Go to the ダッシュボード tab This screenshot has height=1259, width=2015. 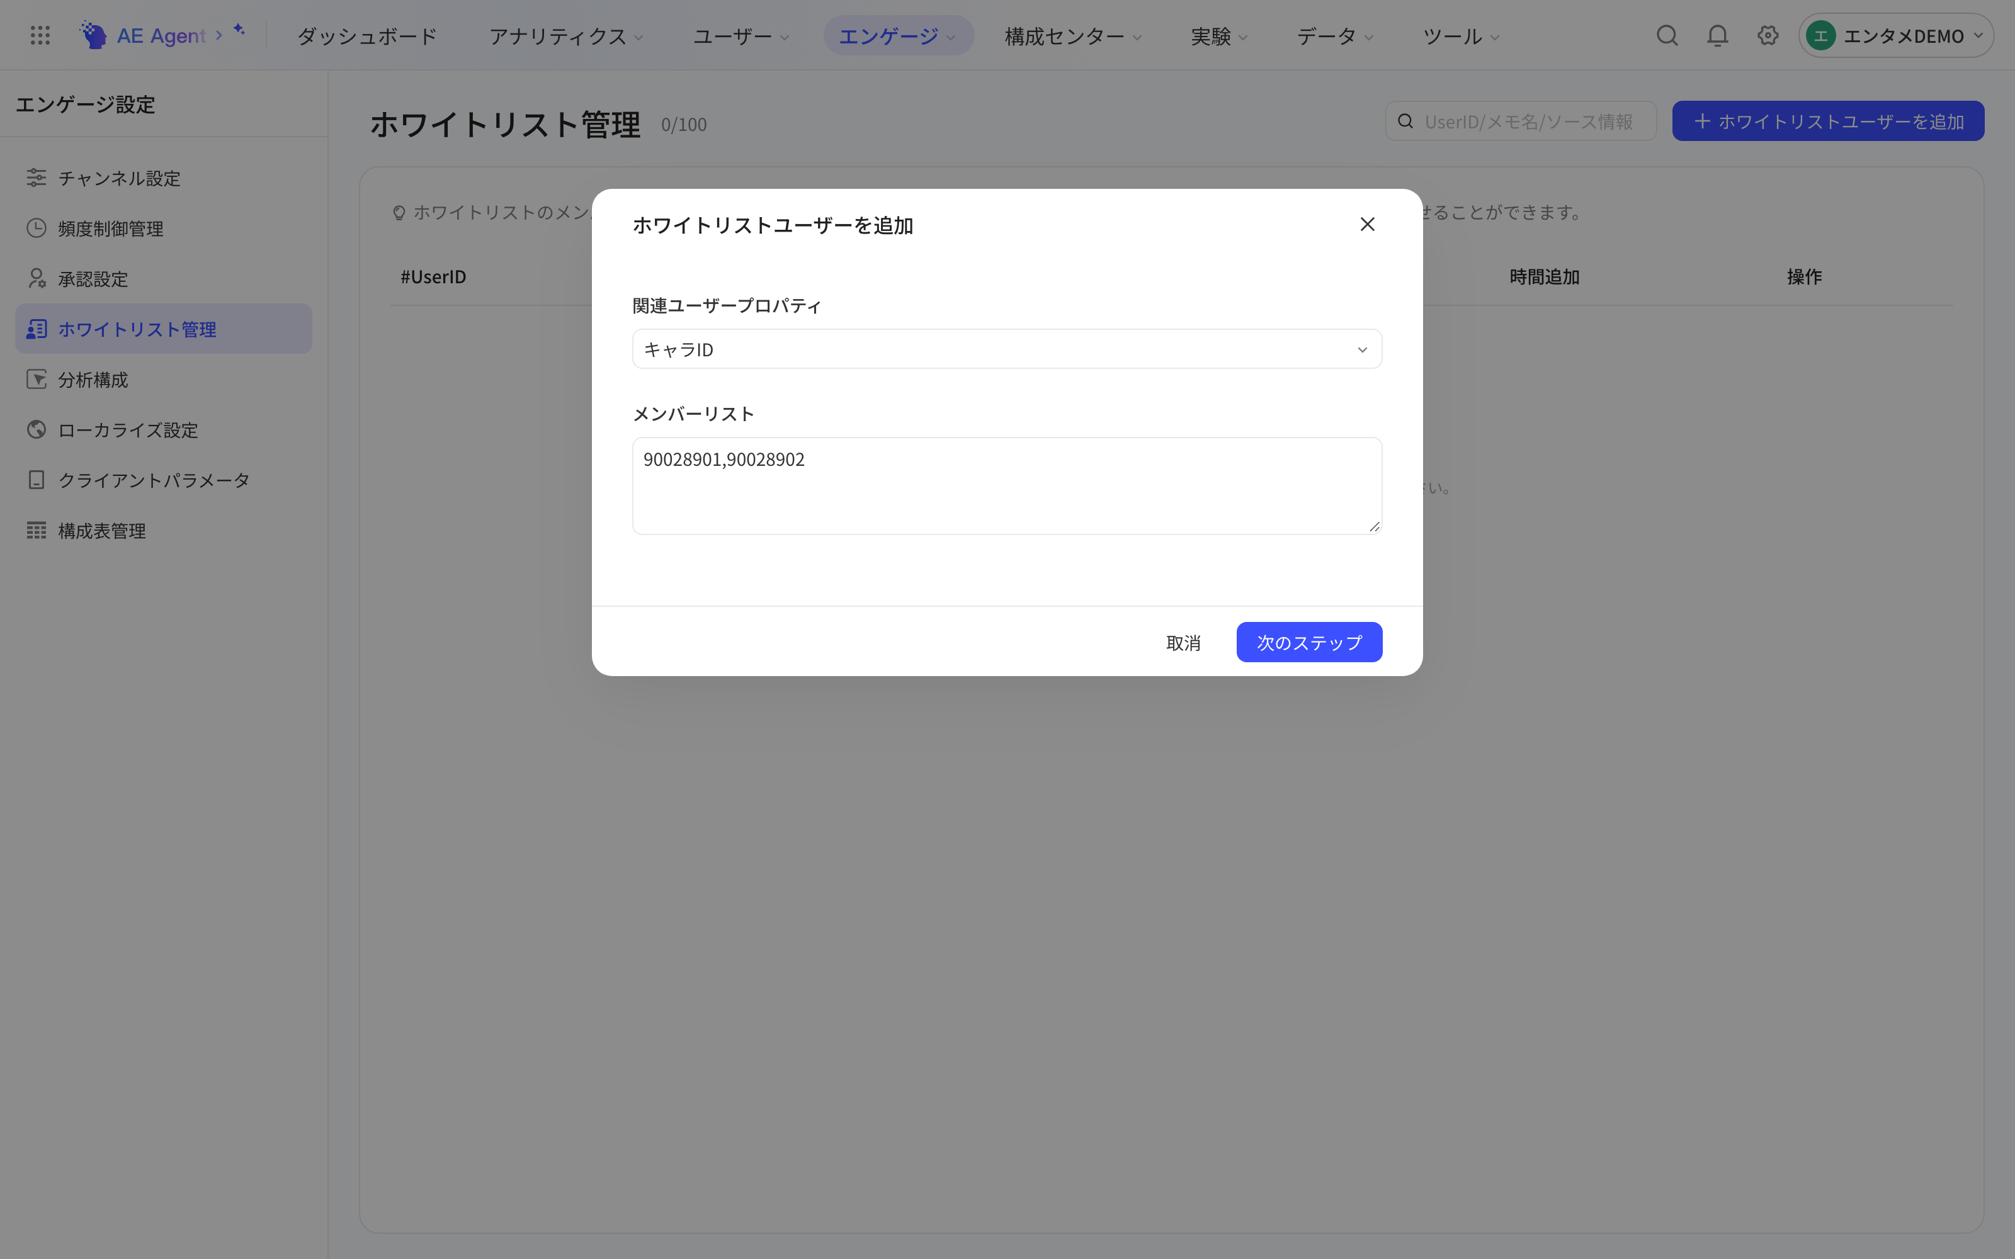click(367, 36)
